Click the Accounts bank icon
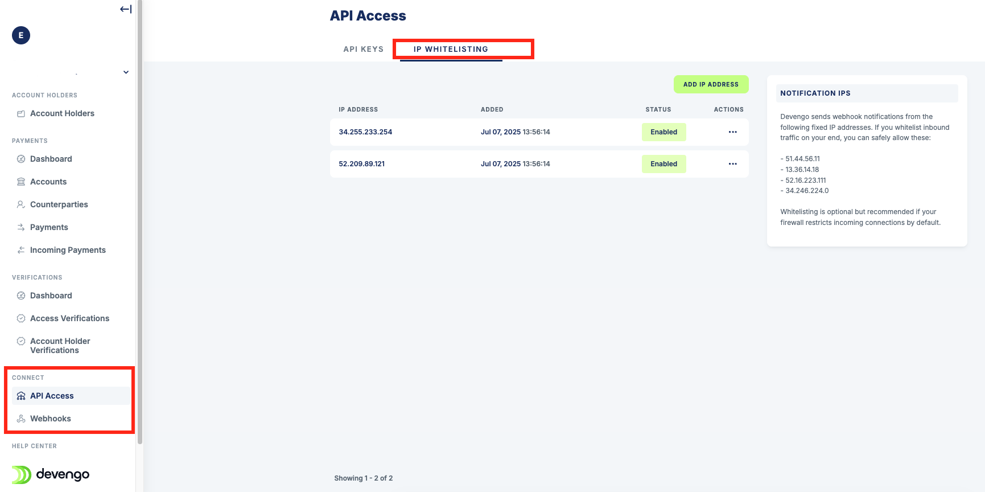This screenshot has width=985, height=492. (21, 182)
